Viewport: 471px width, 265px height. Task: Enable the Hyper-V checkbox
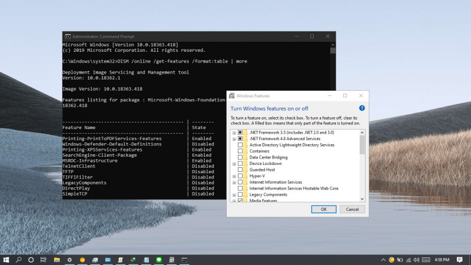(240, 176)
